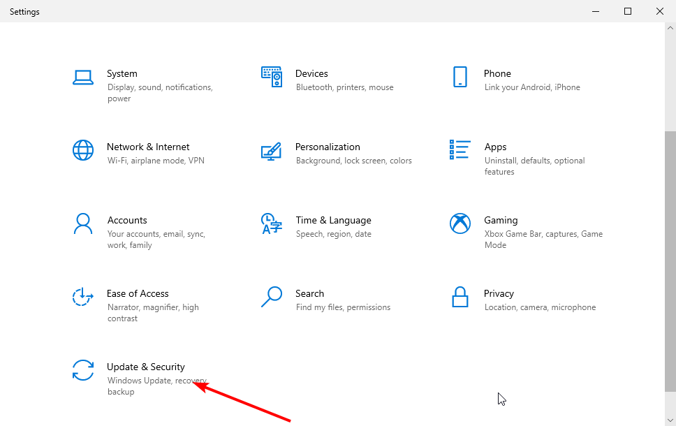676x426 pixels.
Task: Click the System laptop icon
Action: pyautogui.click(x=83, y=77)
